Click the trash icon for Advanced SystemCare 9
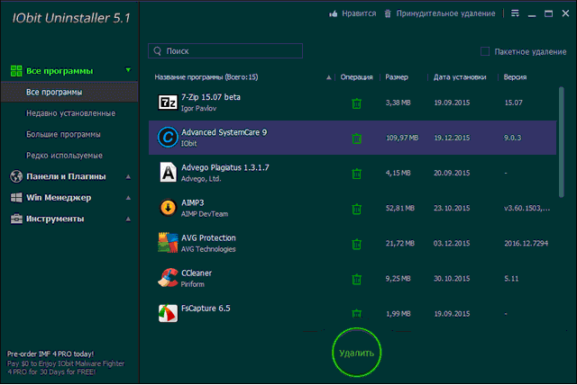577x385 pixels. tap(356, 139)
